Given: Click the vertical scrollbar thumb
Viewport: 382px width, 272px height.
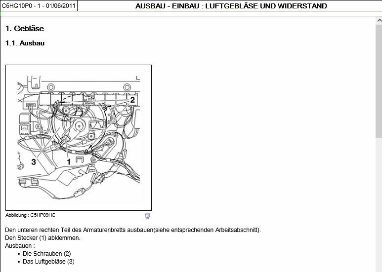Looking at the screenshot, I should click(x=379, y=80).
